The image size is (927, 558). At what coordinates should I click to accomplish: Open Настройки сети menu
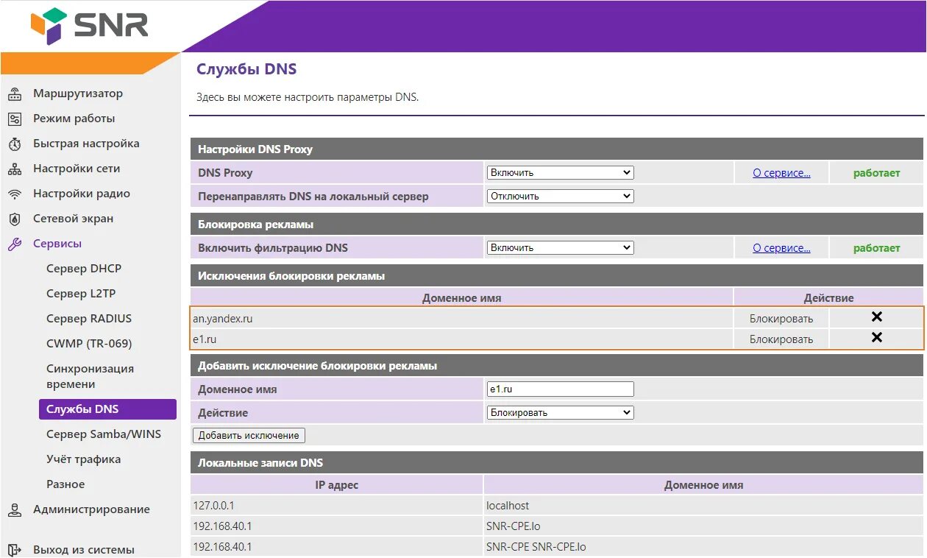[77, 169]
